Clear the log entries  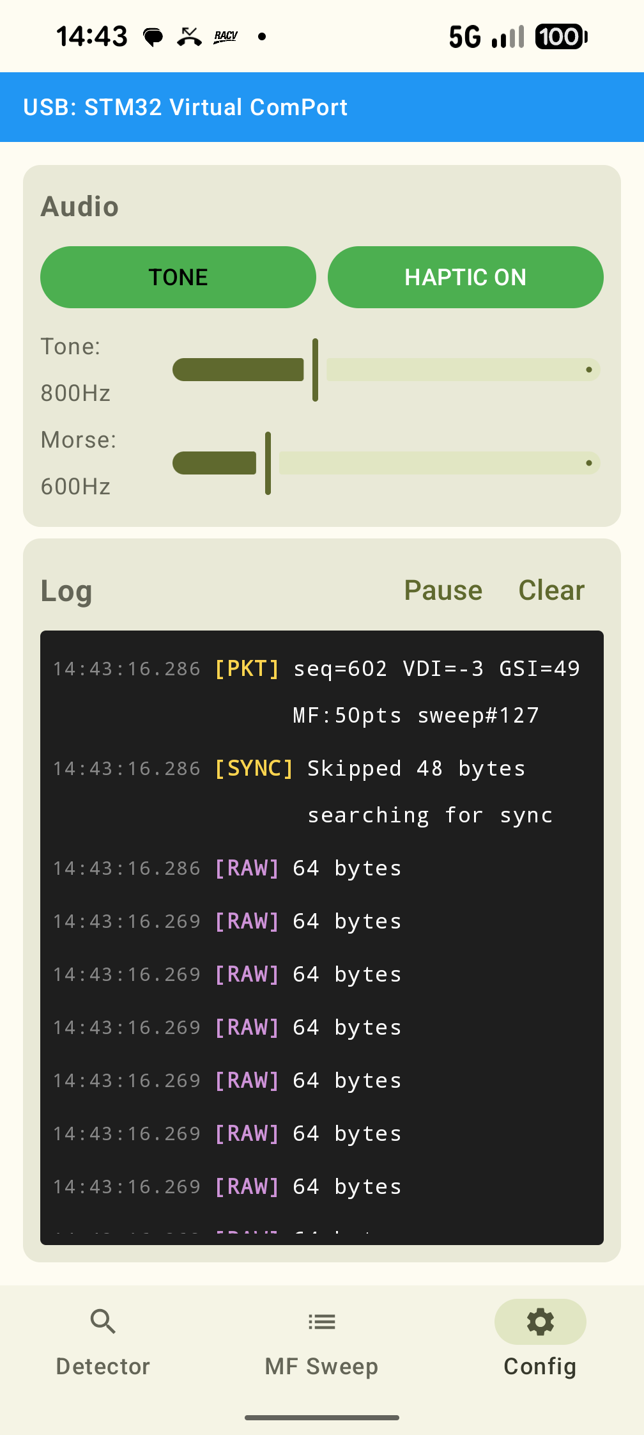tap(551, 590)
